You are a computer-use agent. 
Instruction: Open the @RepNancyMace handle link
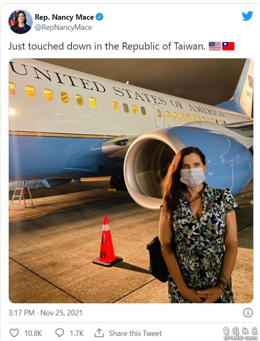[63, 27]
